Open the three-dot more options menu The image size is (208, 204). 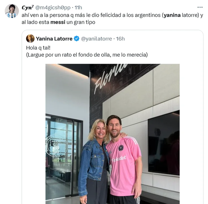(x=200, y=7)
